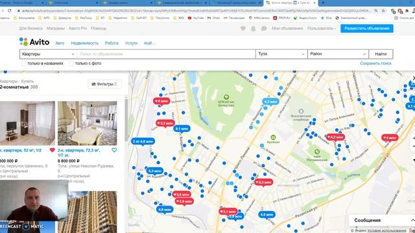Viewport: 415px width, 233px height.
Task: Open the Авито Pro link
Action: pos(78,28)
